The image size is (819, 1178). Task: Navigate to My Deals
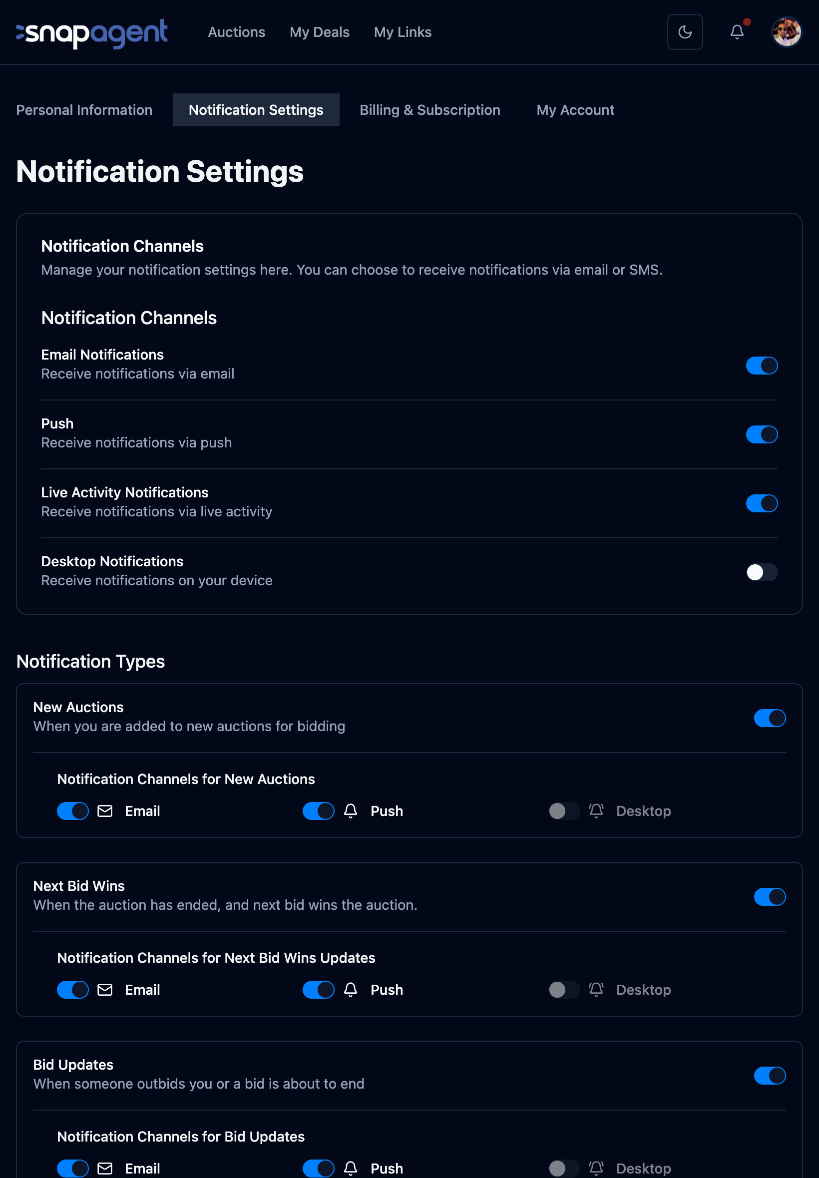click(319, 32)
